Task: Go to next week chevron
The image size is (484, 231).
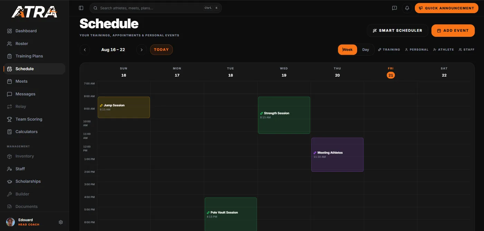Action: (141, 50)
